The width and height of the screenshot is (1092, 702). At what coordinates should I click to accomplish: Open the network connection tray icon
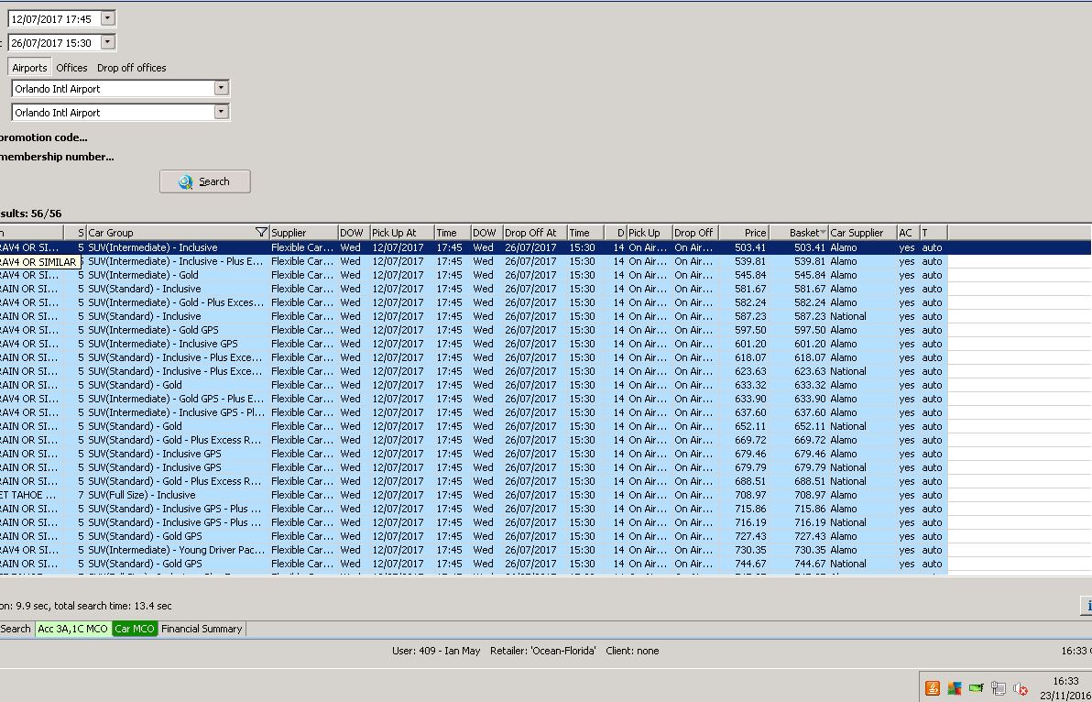999,688
